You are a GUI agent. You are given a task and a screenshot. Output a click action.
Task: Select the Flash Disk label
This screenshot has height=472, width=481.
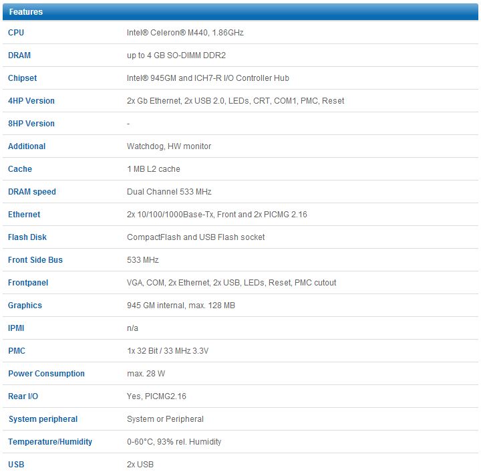tap(27, 237)
